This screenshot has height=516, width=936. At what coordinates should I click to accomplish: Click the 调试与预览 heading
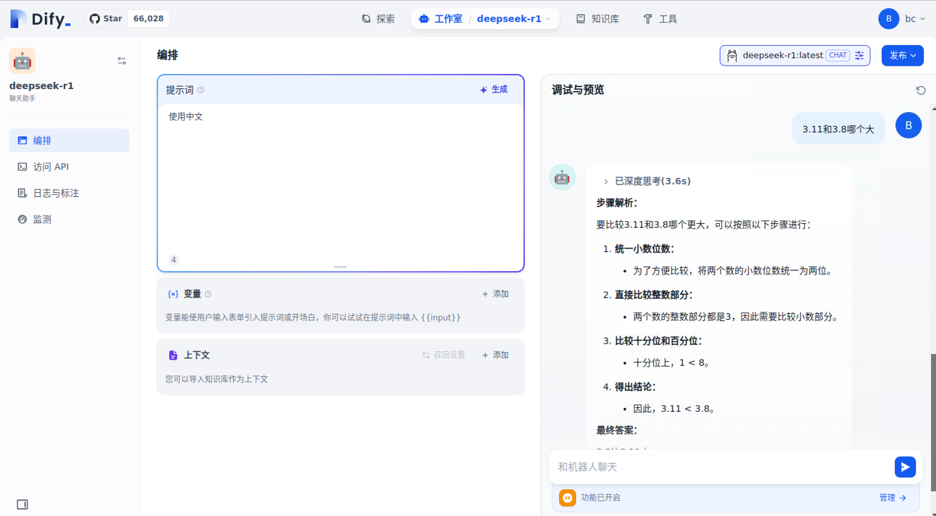click(x=578, y=90)
